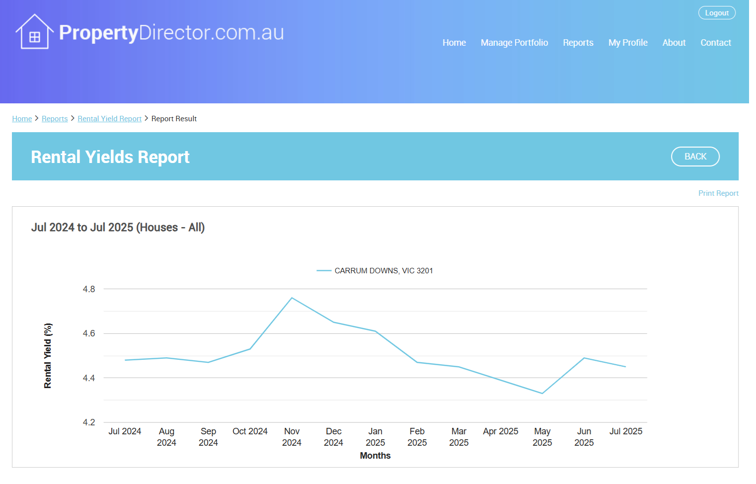
Task: Click the PropertyDirector house logo icon
Action: click(x=34, y=32)
